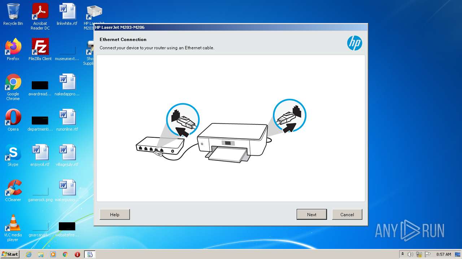Image resolution: width=462 pixels, height=259 pixels.
Task: Open gearcanad... desktop file
Action: click(40, 230)
